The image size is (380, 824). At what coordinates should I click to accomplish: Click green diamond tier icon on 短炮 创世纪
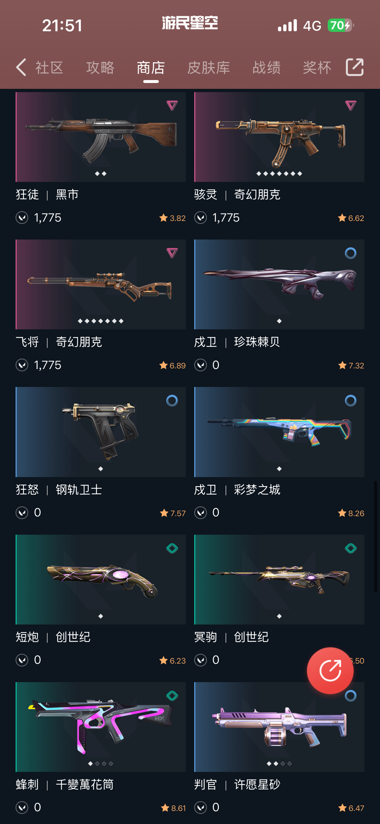pos(172,548)
